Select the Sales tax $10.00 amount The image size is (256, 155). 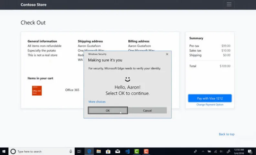(x=226, y=51)
